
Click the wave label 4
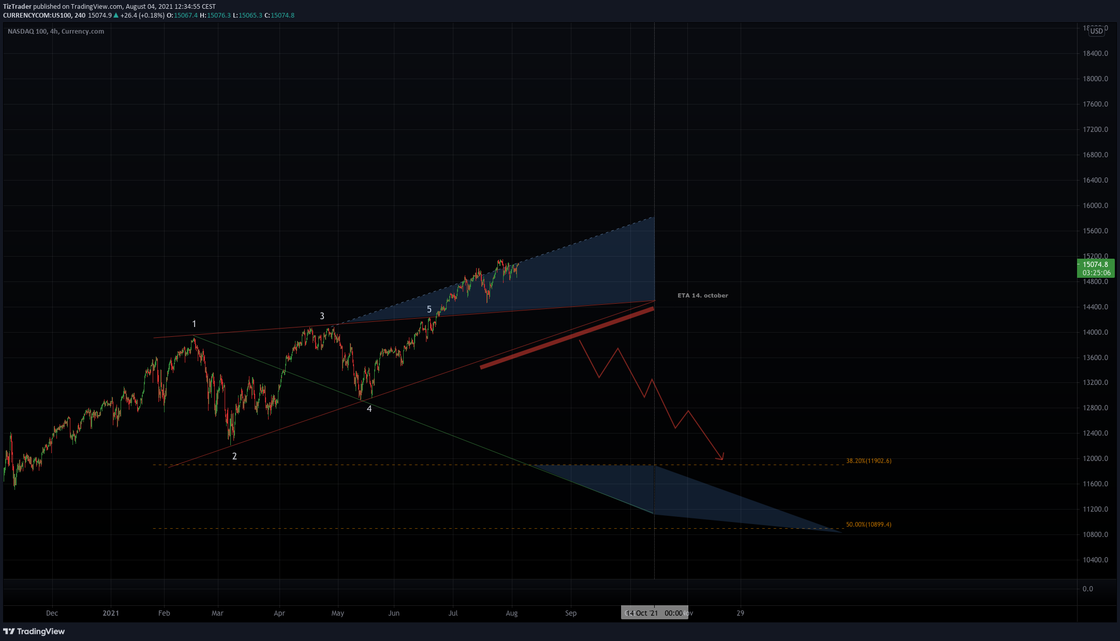[x=369, y=409]
